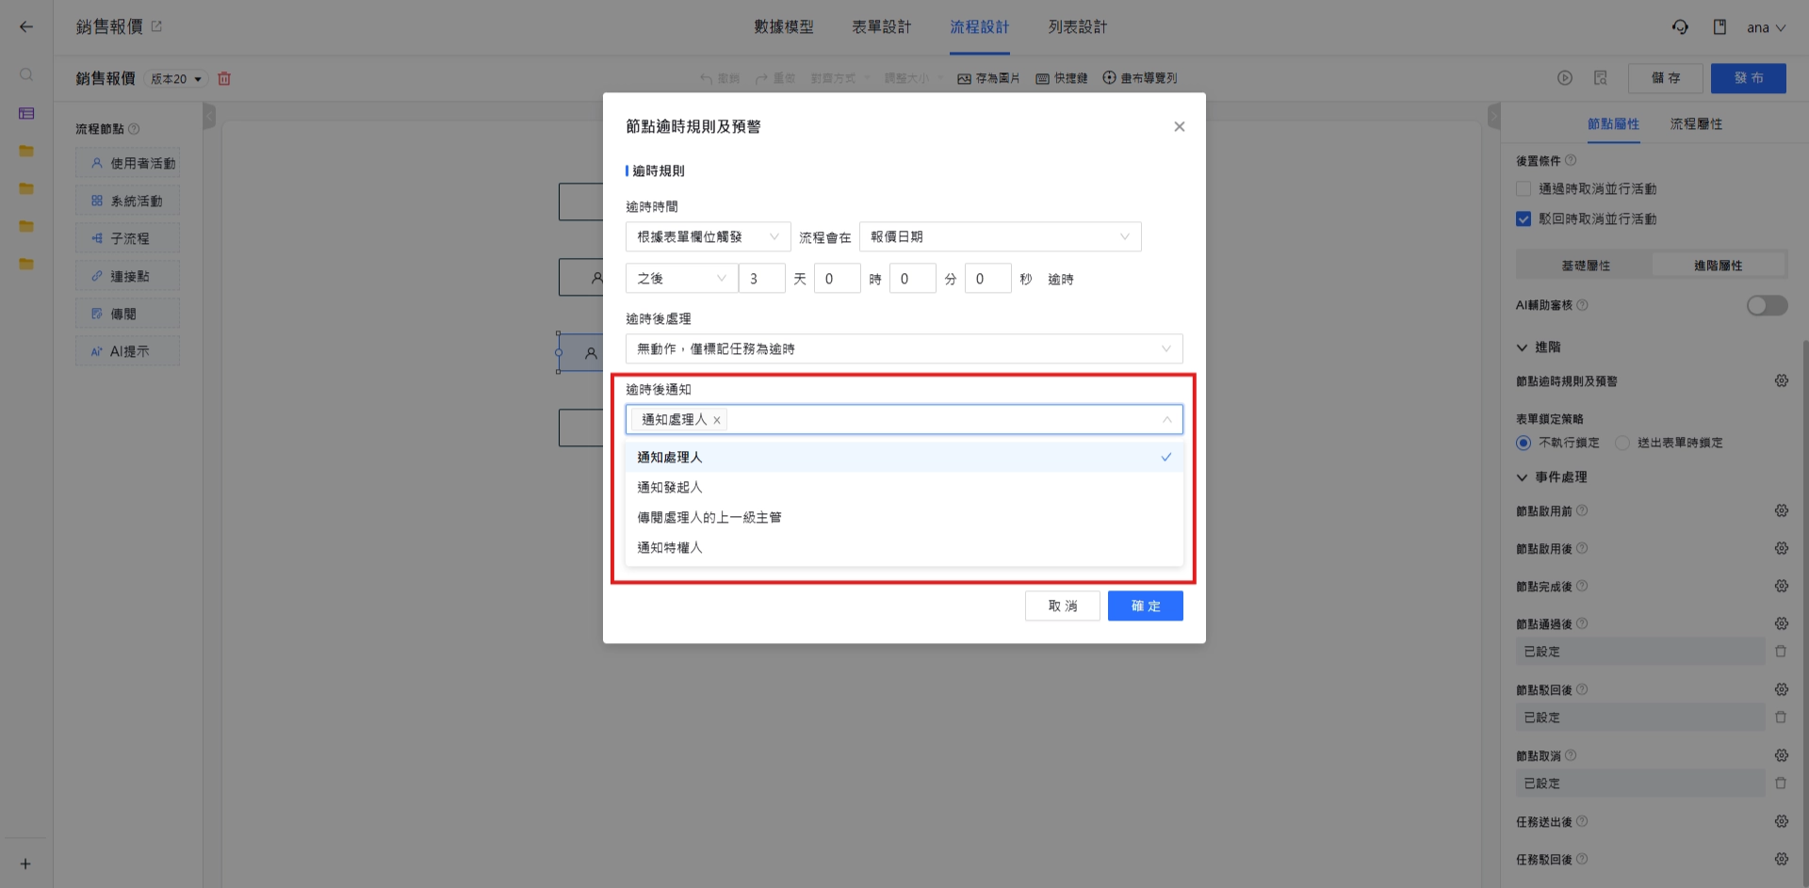Image resolution: width=1809 pixels, height=888 pixels.
Task: Select 通知發起人 option
Action: click(904, 488)
